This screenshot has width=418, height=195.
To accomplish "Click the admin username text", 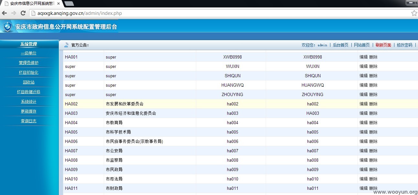I will click(x=322, y=45).
